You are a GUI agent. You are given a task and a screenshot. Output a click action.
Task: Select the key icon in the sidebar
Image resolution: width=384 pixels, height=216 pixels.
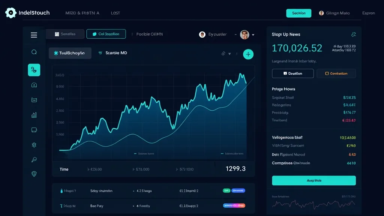coord(34,159)
